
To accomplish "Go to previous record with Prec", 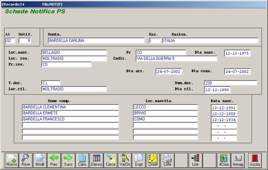I will pos(54,160).
